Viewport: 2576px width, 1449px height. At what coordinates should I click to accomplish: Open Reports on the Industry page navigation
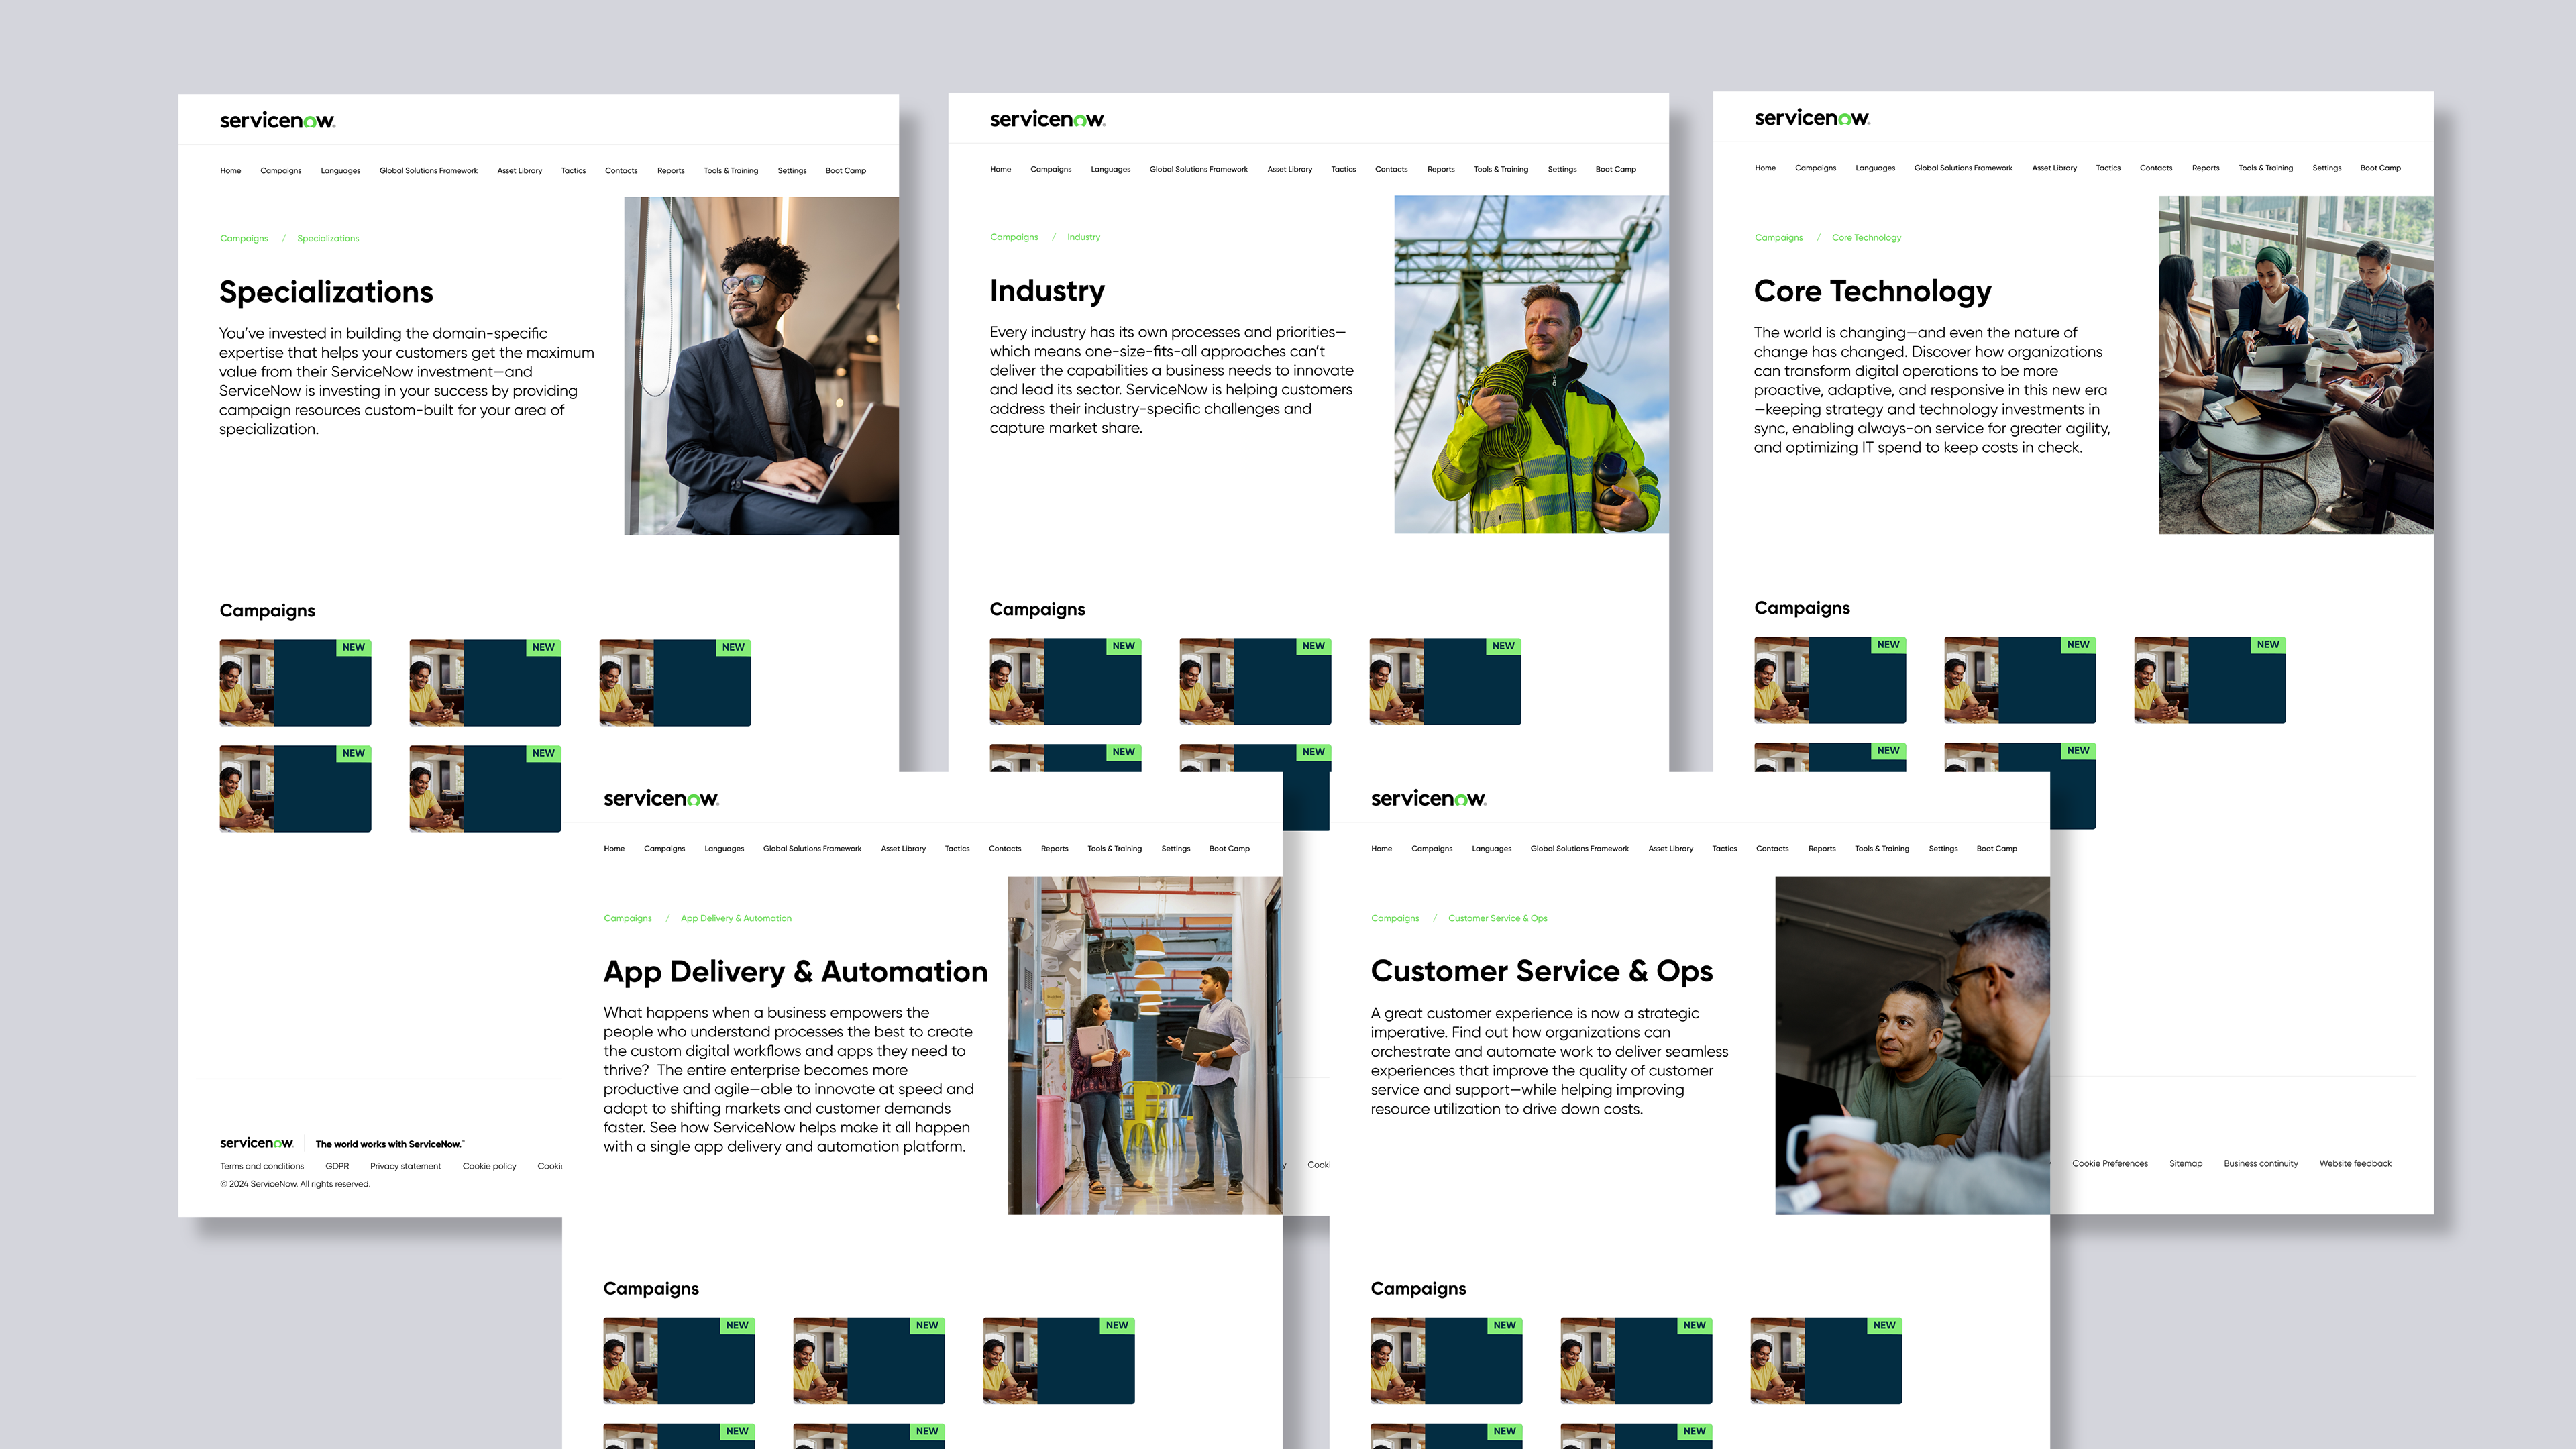(1441, 170)
